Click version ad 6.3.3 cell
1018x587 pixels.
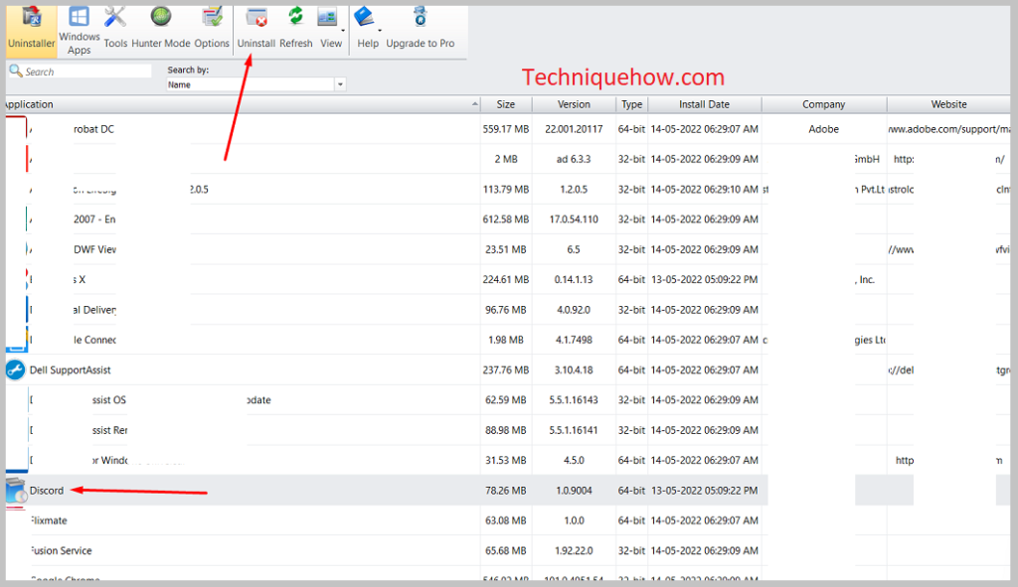pos(574,159)
